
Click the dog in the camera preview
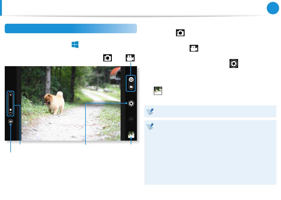pos(54,103)
